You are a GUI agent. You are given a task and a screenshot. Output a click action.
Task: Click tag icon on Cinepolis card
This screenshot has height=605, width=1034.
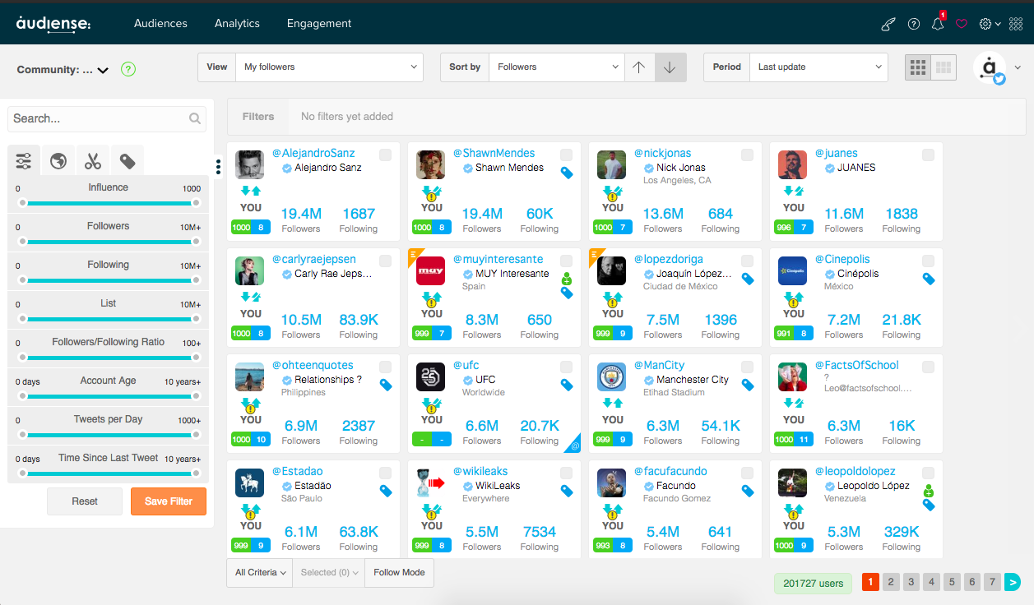pyautogui.click(x=929, y=279)
